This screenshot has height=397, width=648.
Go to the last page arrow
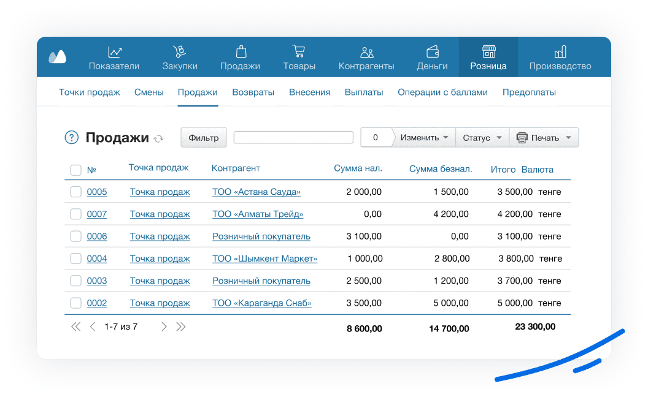(x=181, y=327)
